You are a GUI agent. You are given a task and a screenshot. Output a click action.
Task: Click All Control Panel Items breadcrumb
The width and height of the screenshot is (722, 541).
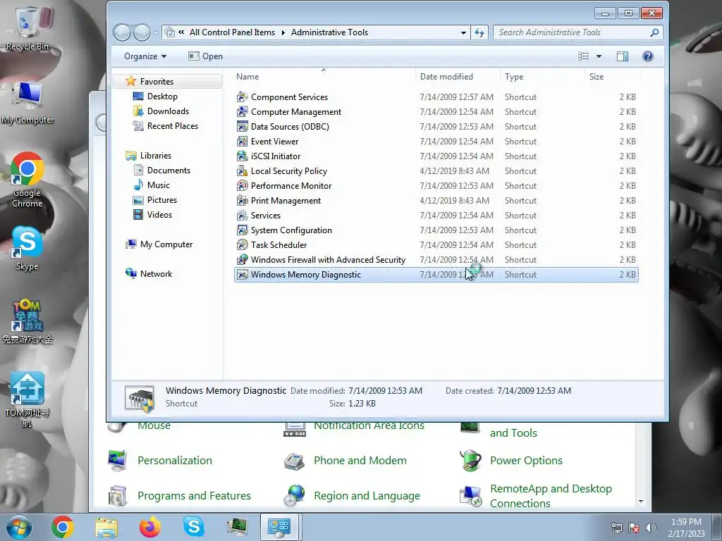[x=232, y=32]
